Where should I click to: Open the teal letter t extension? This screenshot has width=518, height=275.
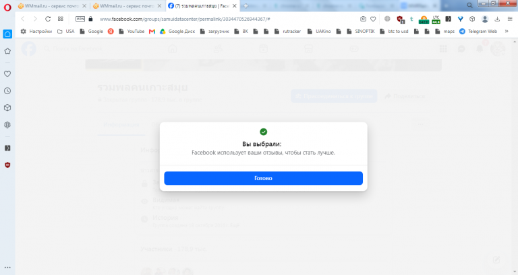coord(411,19)
